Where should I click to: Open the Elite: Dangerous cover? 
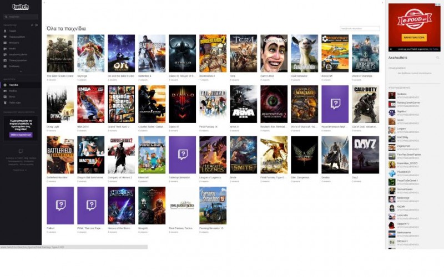(x=304, y=155)
